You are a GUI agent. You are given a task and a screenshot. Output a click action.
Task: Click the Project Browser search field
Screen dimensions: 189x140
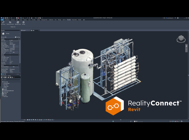click(11, 80)
